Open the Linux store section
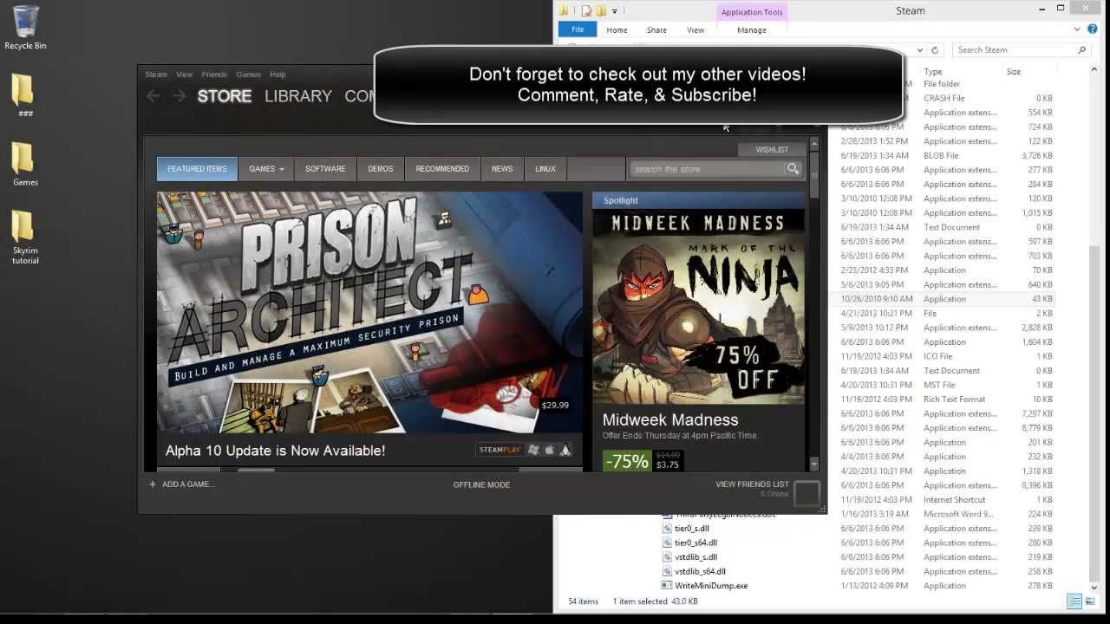Viewport: 1110px width, 624px height. click(545, 169)
